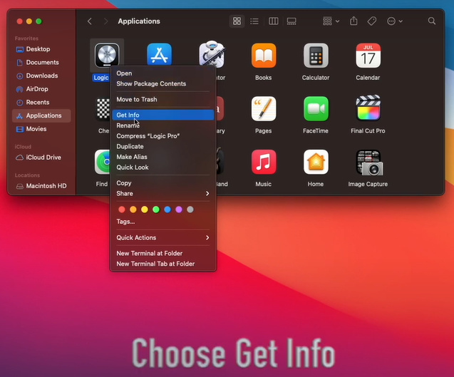Choose Show Package Contents

pyautogui.click(x=163, y=83)
